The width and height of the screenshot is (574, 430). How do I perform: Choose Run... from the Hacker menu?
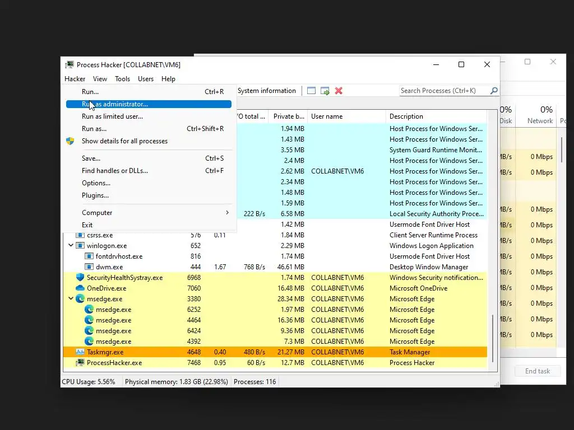point(149,92)
